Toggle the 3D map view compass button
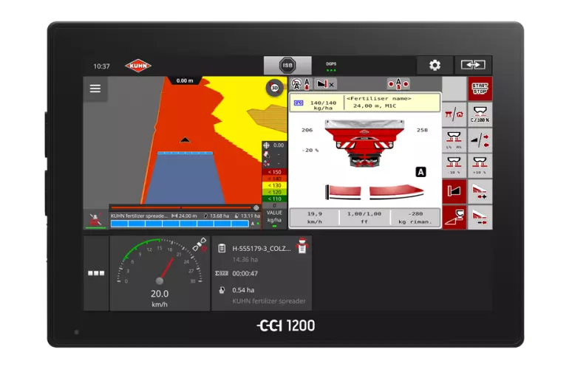569x369 pixels. 275,88
